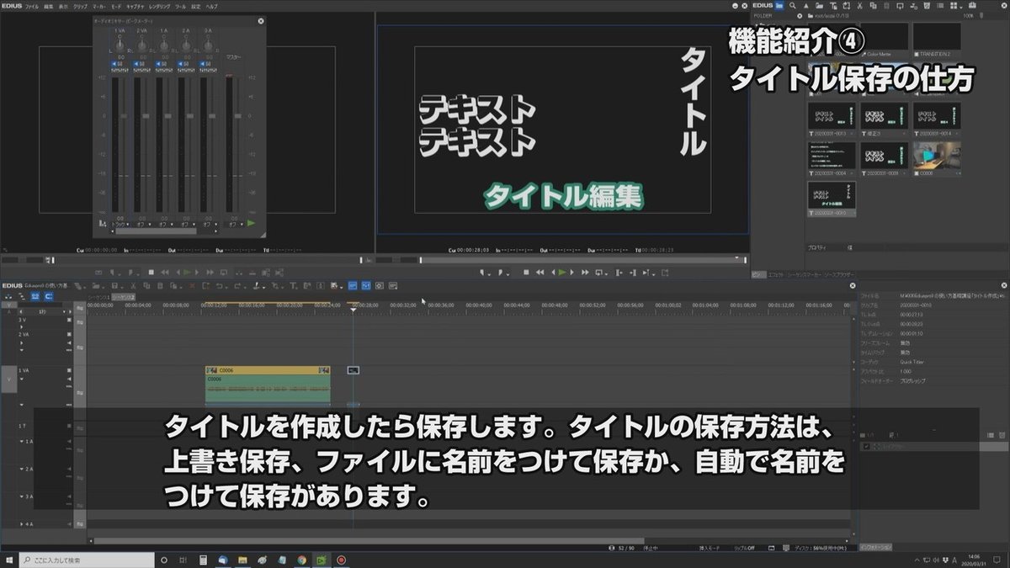1010x568 pixels.
Task: Open the bin search magnifier icon
Action: pos(793,5)
